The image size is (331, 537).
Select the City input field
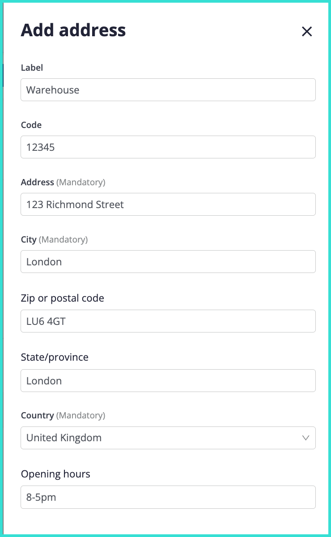point(168,262)
